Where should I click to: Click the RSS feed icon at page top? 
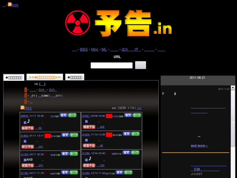(x=10, y=4)
